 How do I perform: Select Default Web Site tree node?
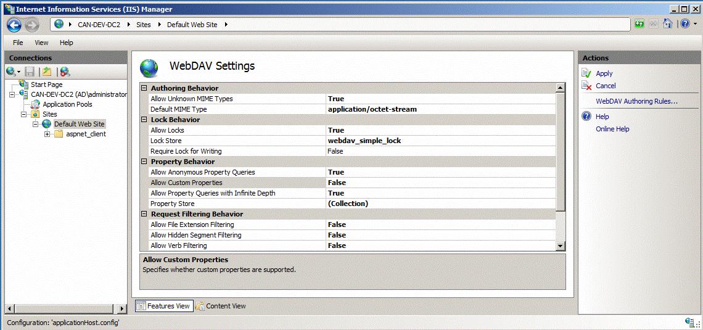(x=80, y=124)
